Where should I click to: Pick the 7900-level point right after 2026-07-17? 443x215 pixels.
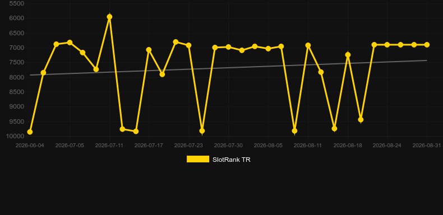click(162, 74)
